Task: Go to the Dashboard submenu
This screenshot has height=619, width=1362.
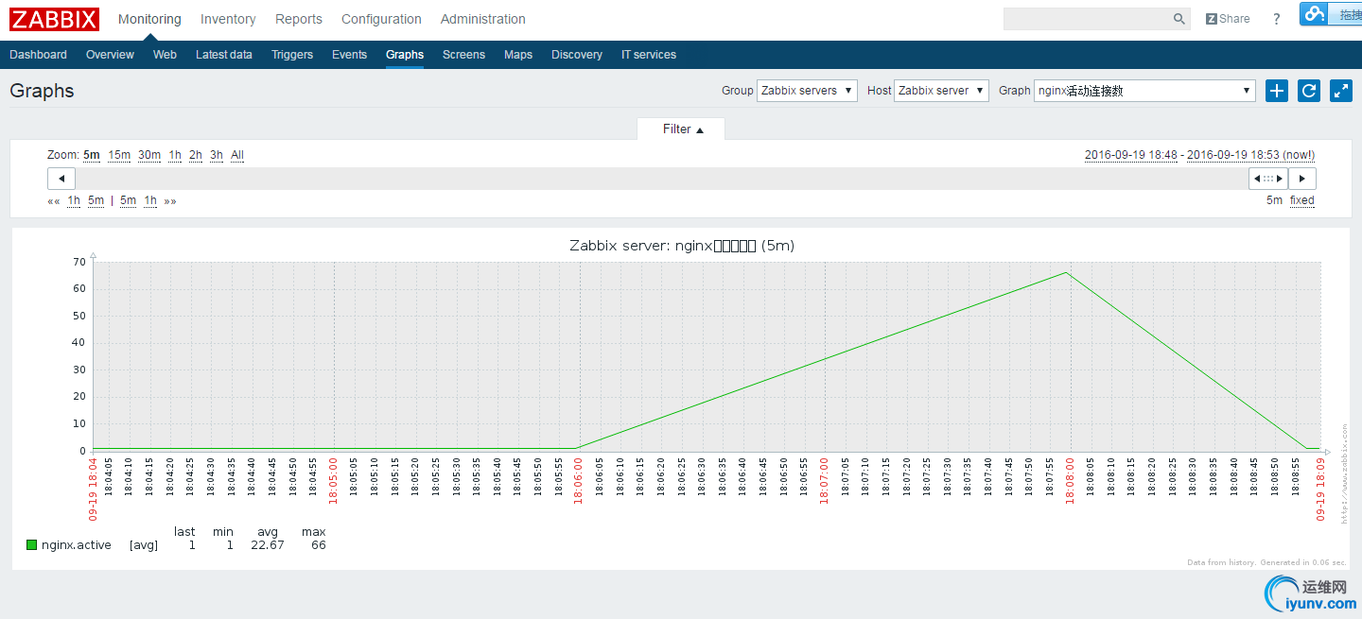Action: tap(38, 55)
